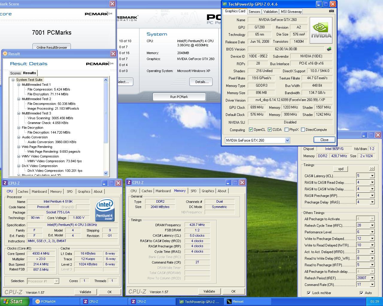The image size is (383, 306).
Task: Click Validate in the left CPU-Z window
Action: (85, 292)
